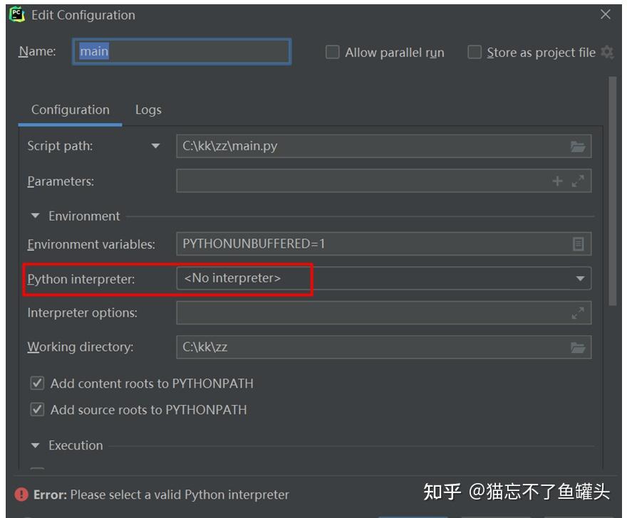Open the Python interpreter dropdown
Viewport: 627px width, 518px height.
579,278
